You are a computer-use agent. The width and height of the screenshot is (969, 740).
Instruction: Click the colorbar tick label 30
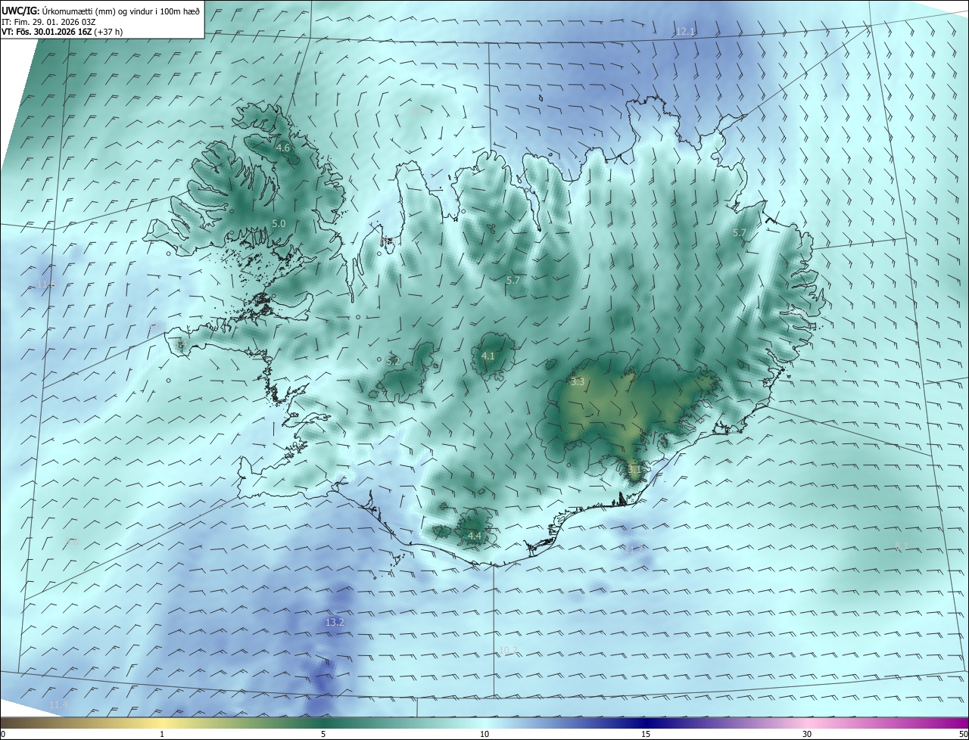point(807,734)
